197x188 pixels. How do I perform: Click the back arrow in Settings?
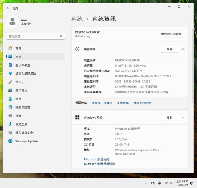(x=8, y=8)
